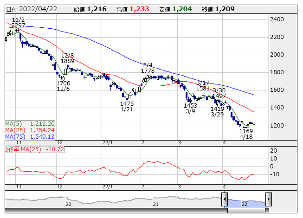Select the MA(5) legend entry
This screenshot has height=218, width=303.
[x=30, y=124]
